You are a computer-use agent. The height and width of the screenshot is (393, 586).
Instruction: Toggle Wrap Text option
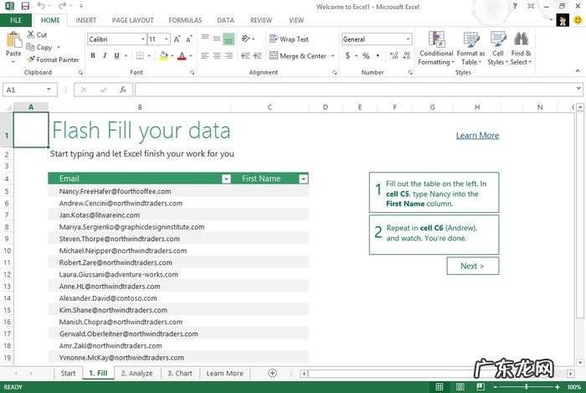tap(288, 39)
